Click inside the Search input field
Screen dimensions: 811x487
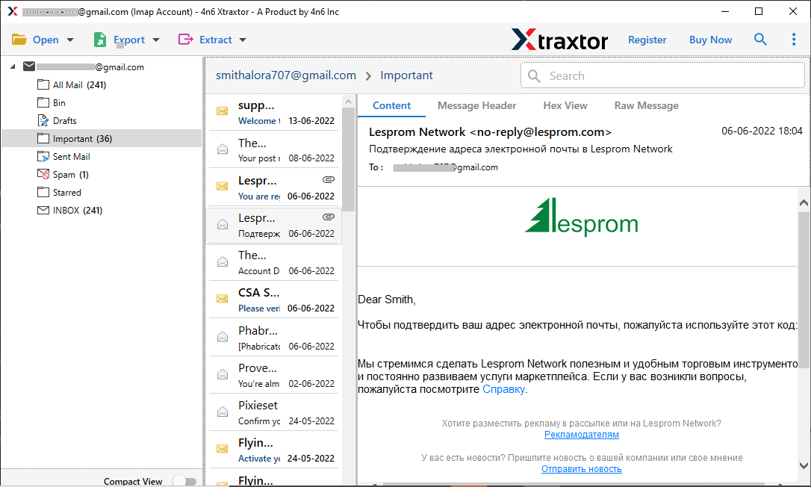(x=657, y=75)
